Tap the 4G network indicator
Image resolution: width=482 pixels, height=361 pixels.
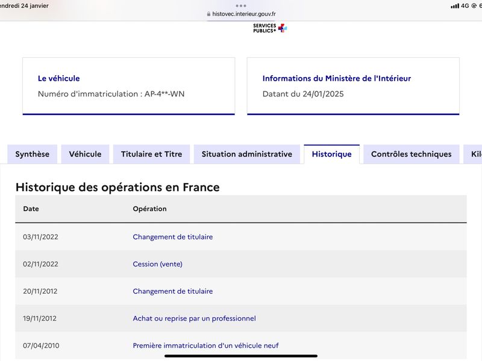tap(465, 5)
